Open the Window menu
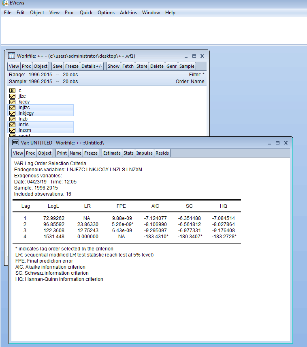 pyautogui.click(x=151, y=13)
